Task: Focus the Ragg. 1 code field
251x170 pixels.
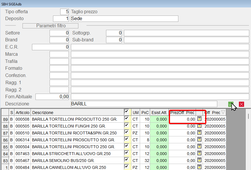Action: pos(59,83)
